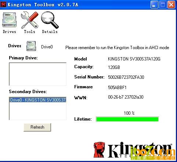The image size is (177, 162).
Task: Select Drive0 - KINGSTON SV300S37 list entry
Action: (38, 100)
